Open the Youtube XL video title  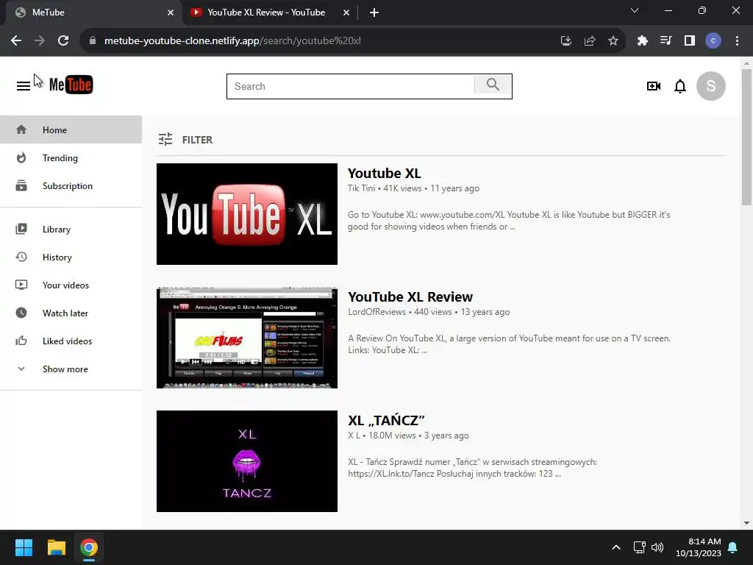pos(384,173)
